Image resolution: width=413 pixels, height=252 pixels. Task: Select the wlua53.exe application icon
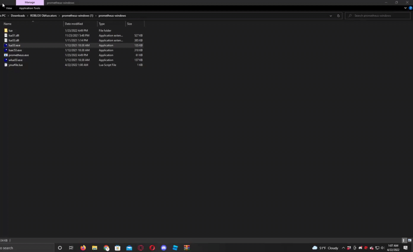click(6, 60)
